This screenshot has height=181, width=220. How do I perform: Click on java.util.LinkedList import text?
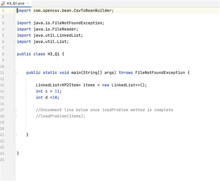pos(57,35)
